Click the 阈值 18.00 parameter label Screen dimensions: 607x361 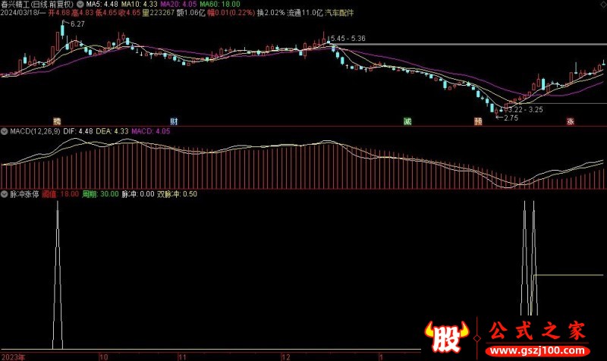(x=61, y=194)
